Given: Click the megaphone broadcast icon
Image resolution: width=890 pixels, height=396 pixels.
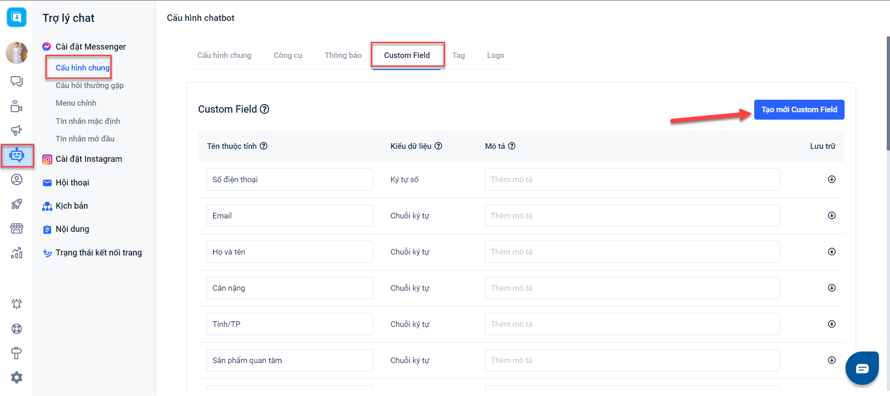Looking at the screenshot, I should [x=17, y=130].
